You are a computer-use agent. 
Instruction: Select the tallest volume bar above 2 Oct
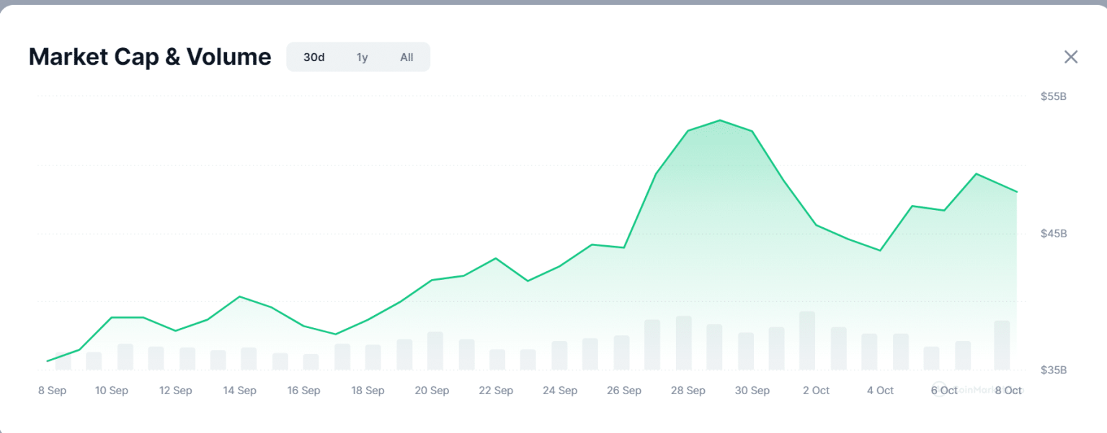(807, 341)
